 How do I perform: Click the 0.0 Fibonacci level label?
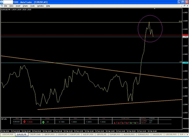pyautogui.click(x=181, y=62)
